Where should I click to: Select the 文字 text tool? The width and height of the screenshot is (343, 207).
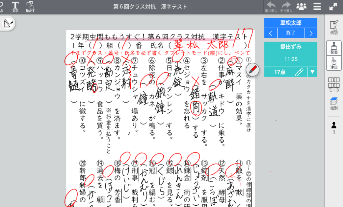click(15, 7)
